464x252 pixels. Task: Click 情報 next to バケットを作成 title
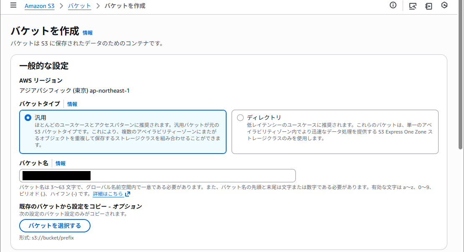[x=88, y=33]
